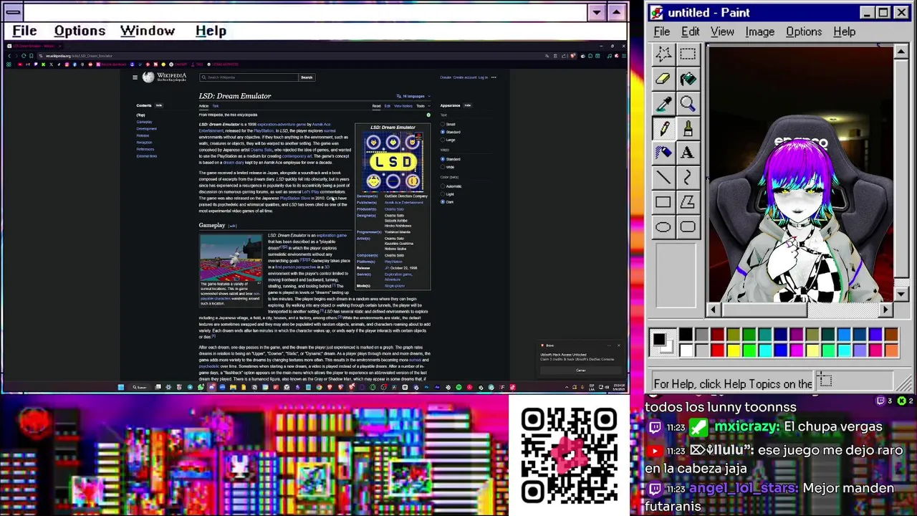Click the up-arrow button on the main window title bar

[x=616, y=12]
